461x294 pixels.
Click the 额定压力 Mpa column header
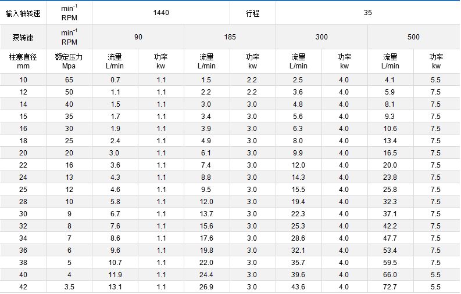pos(69,61)
